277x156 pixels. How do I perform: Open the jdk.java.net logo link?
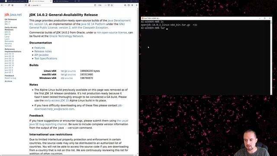(x=13, y=15)
